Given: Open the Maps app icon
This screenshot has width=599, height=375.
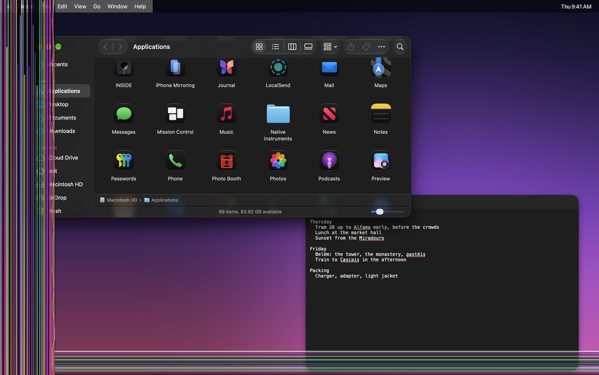Looking at the screenshot, I should point(381,68).
